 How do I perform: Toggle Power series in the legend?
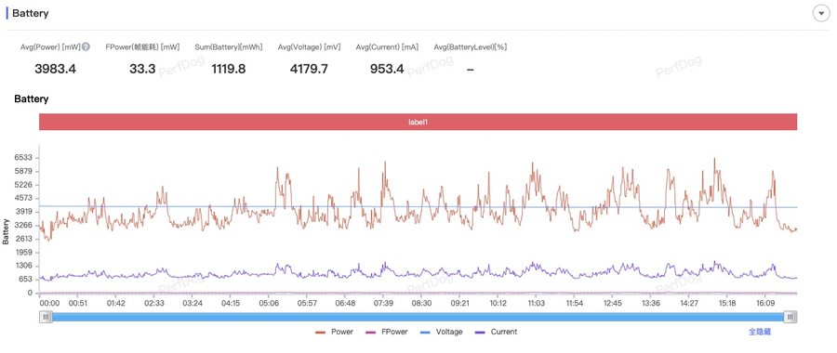pos(334,332)
